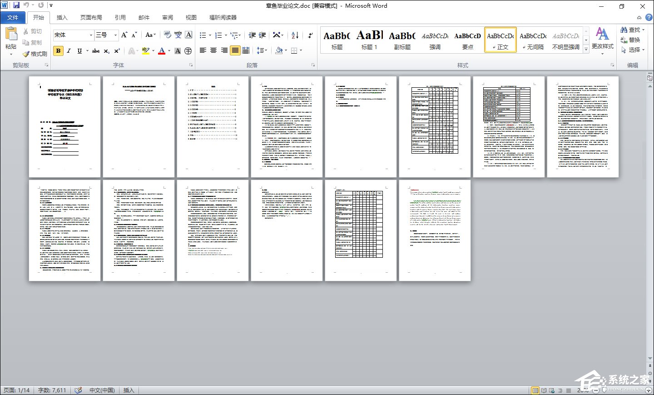The image size is (654, 395).
Task: Click the 查找 (Find) button
Action: [631, 30]
